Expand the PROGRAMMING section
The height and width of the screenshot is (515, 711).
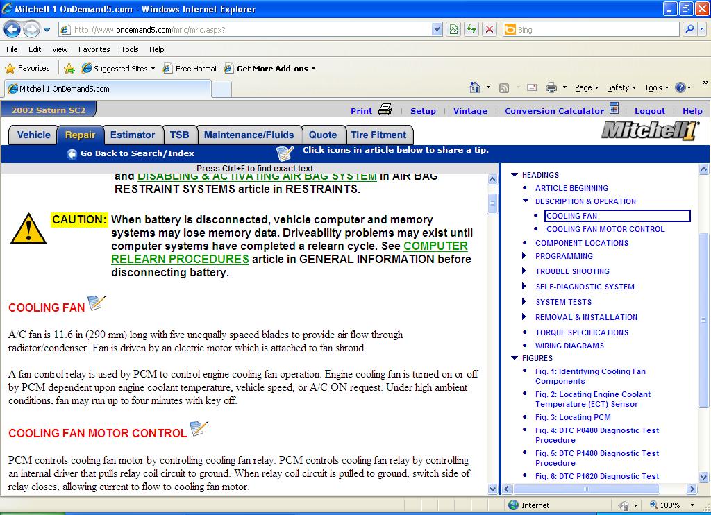point(524,255)
